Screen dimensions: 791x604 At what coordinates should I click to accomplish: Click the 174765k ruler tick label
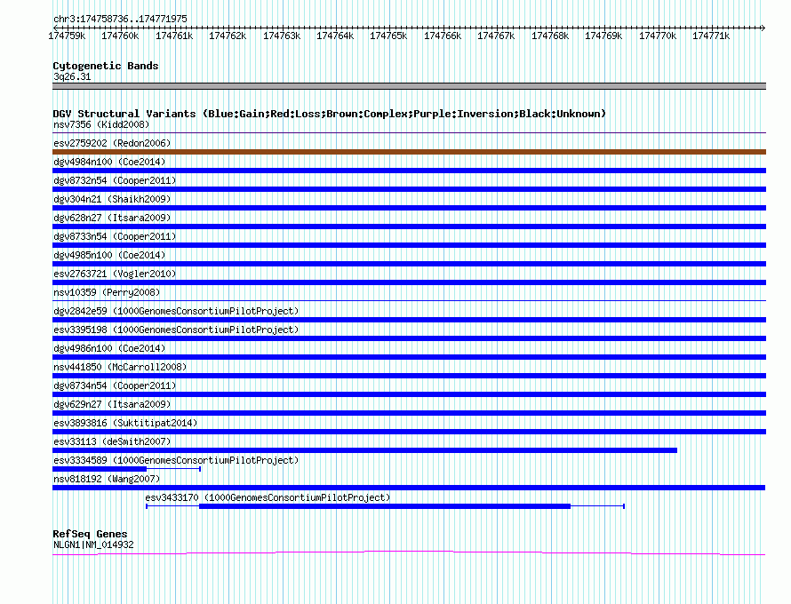[x=388, y=36]
